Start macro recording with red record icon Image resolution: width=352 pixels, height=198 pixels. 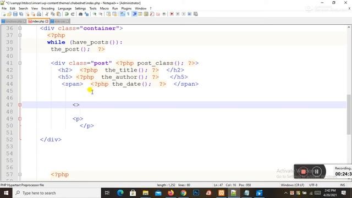pos(172,14)
